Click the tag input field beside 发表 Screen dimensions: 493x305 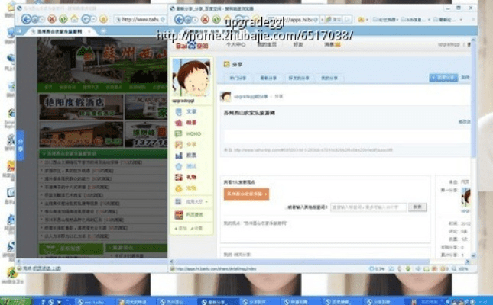click(x=368, y=207)
